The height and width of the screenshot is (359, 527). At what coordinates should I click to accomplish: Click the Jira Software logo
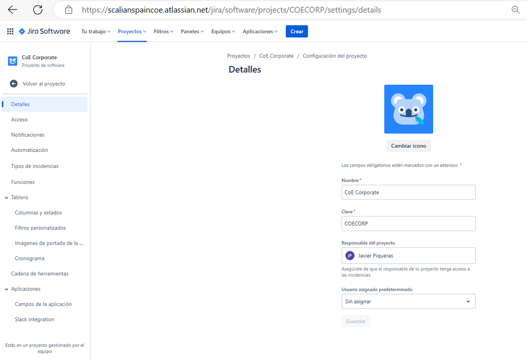coord(44,31)
